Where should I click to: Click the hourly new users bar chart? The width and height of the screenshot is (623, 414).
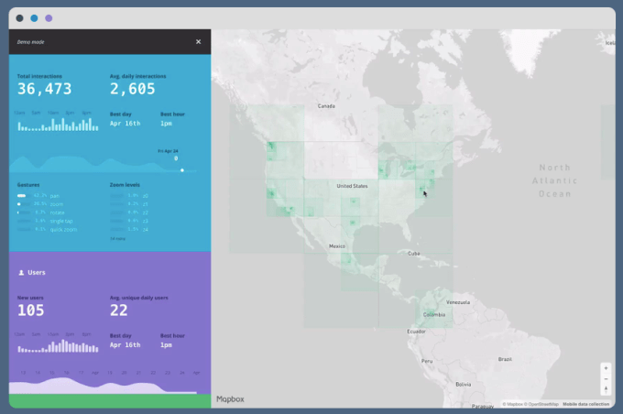(x=55, y=345)
